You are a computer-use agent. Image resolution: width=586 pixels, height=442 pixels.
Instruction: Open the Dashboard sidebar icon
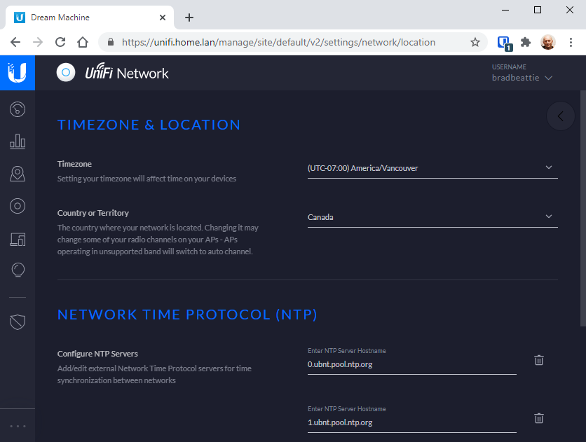click(x=18, y=109)
